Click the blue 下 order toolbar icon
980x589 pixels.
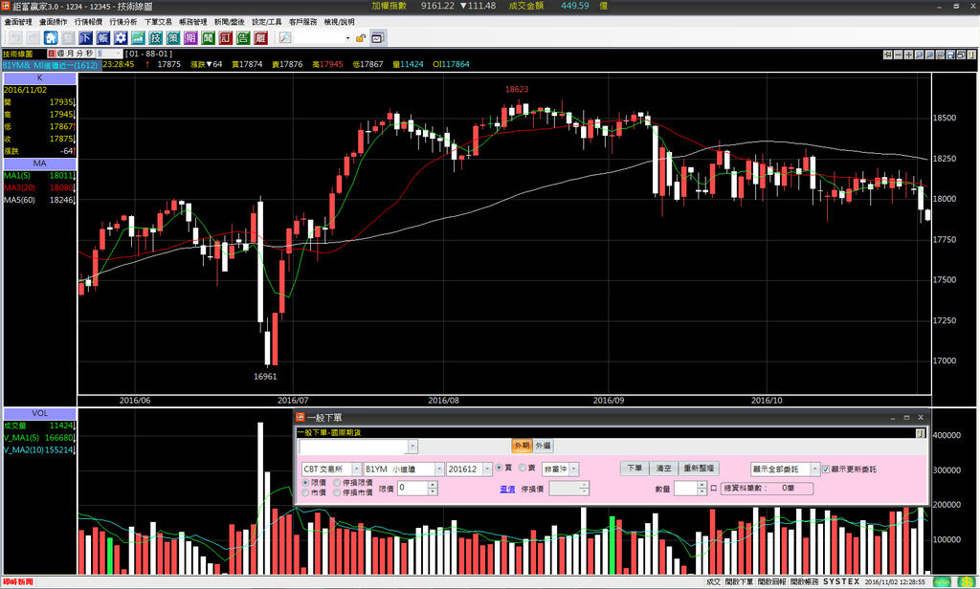[x=85, y=38]
